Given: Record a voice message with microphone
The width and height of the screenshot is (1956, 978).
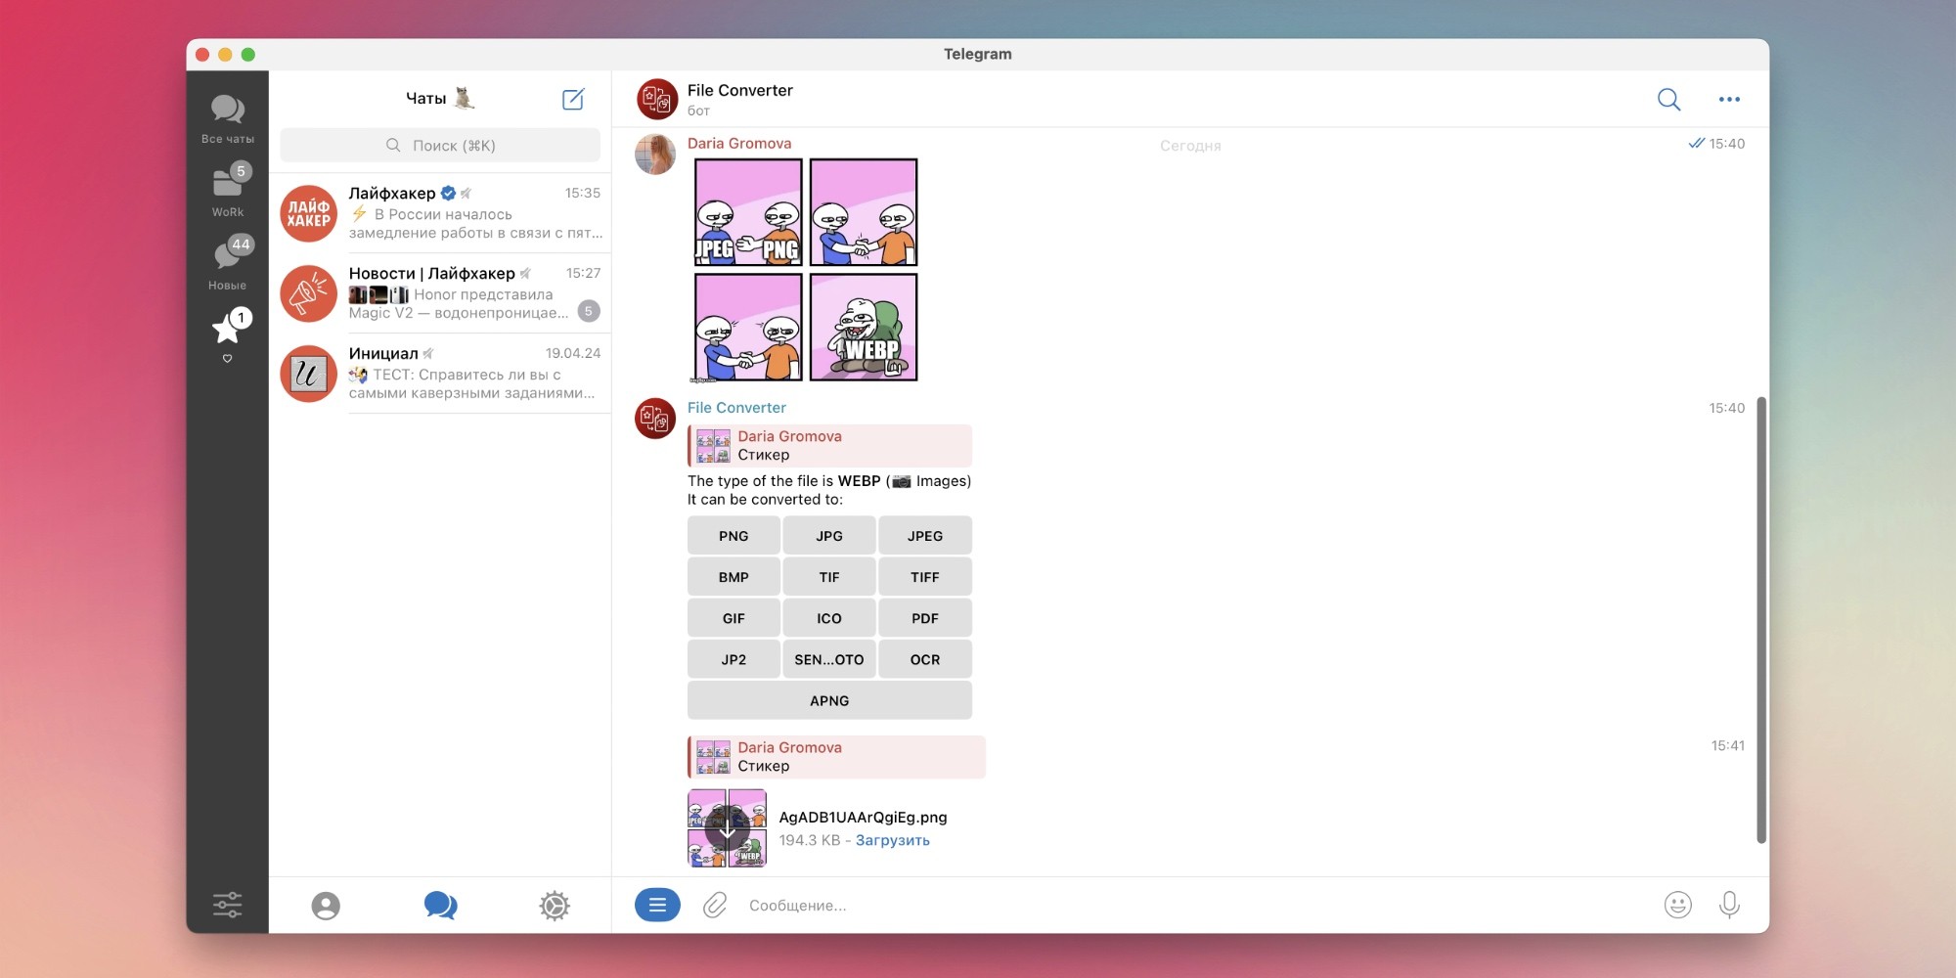Looking at the screenshot, I should pyautogui.click(x=1729, y=905).
